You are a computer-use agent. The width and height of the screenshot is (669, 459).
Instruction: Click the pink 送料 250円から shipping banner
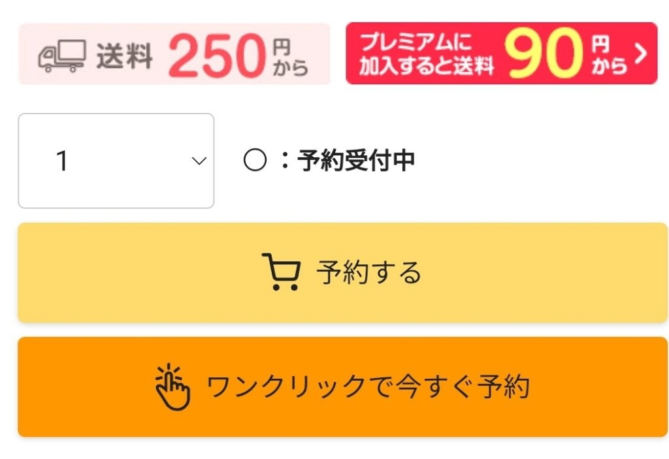pyautogui.click(x=174, y=54)
